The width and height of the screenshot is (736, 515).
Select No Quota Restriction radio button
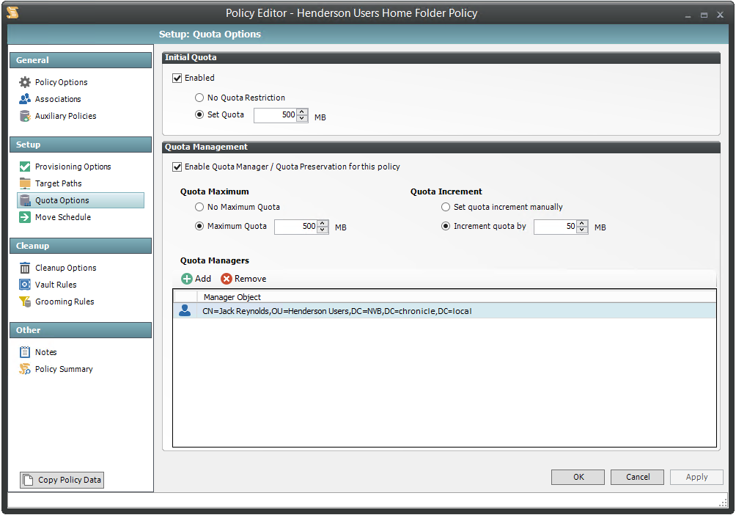199,98
